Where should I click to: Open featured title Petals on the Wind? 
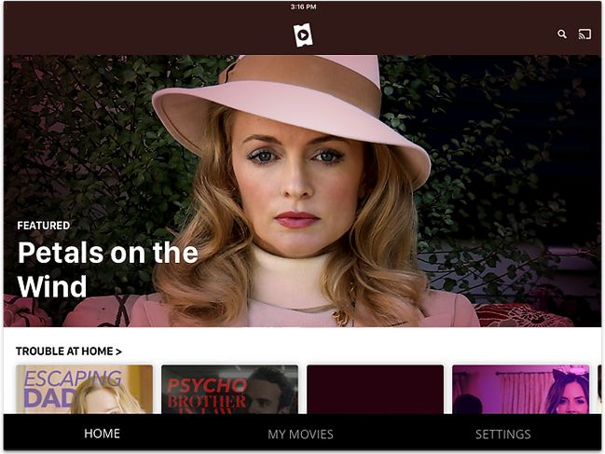pos(108,269)
